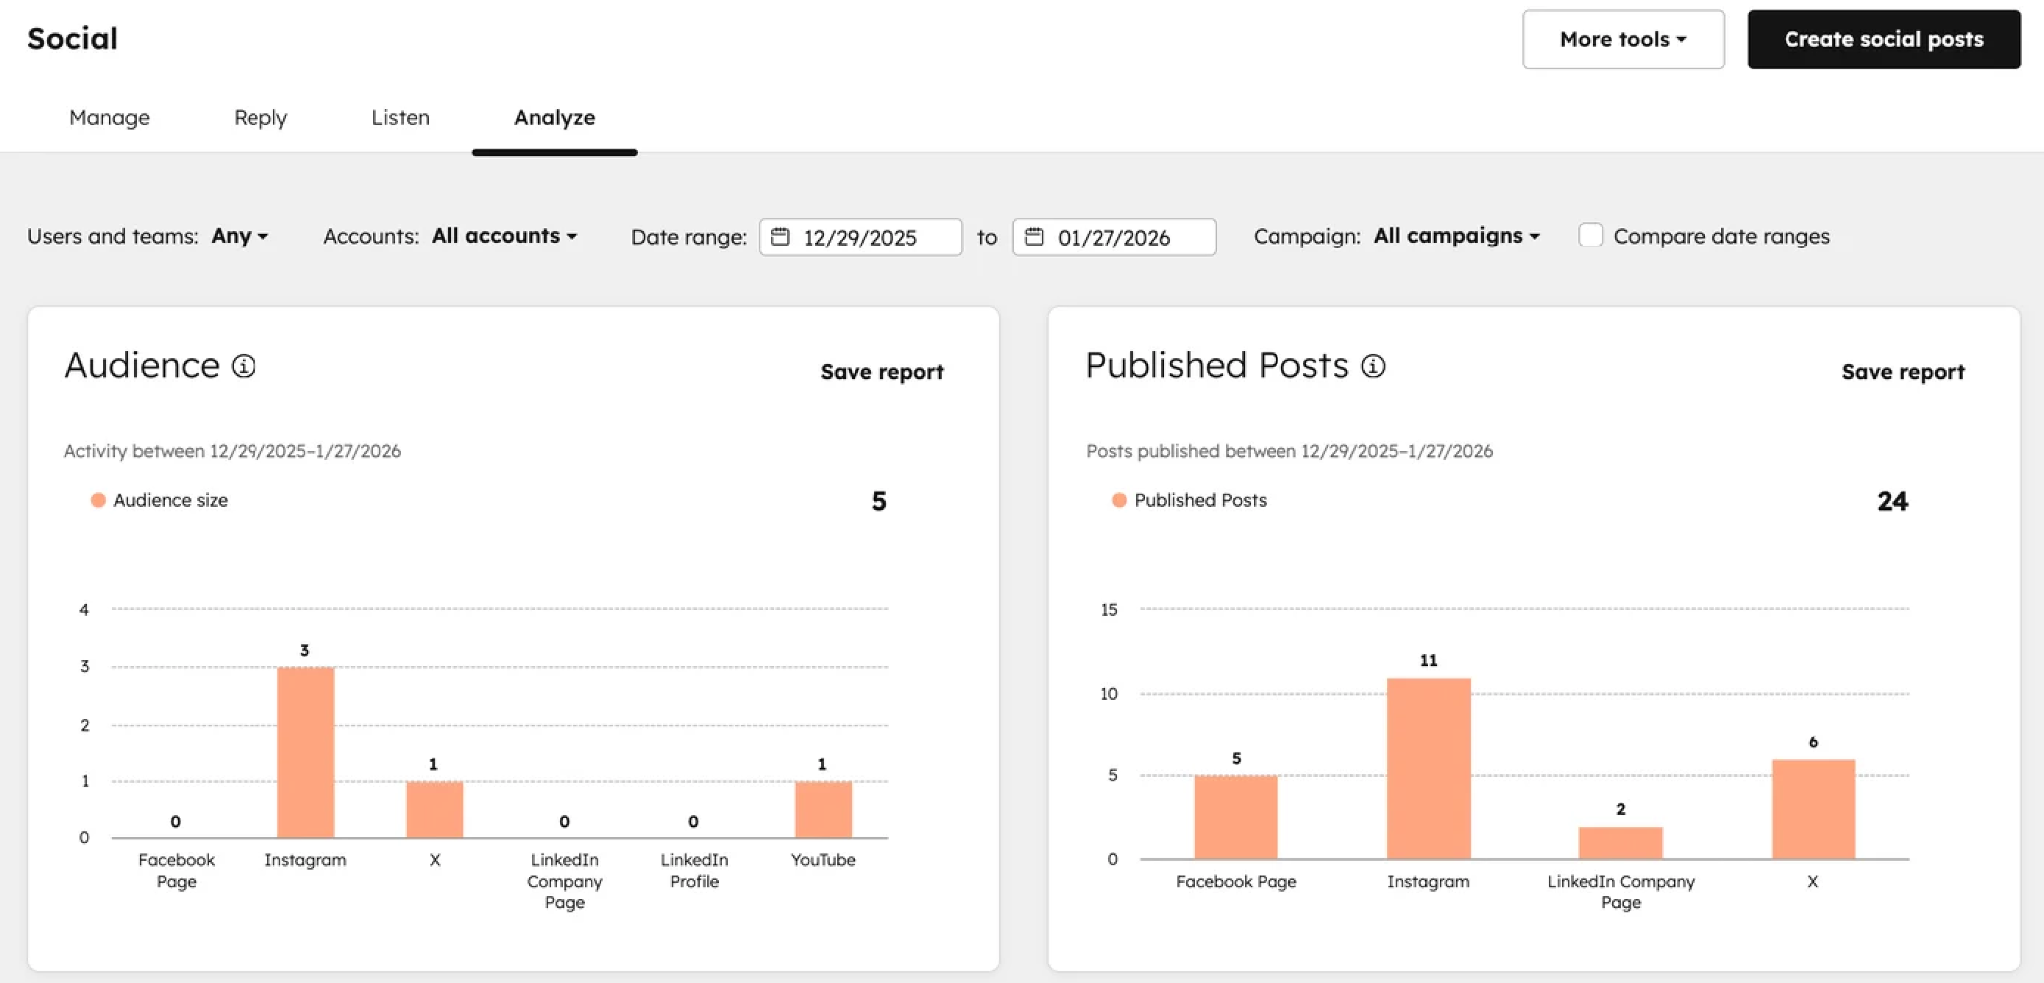
Task: Open the Listen tab
Action: click(x=400, y=117)
